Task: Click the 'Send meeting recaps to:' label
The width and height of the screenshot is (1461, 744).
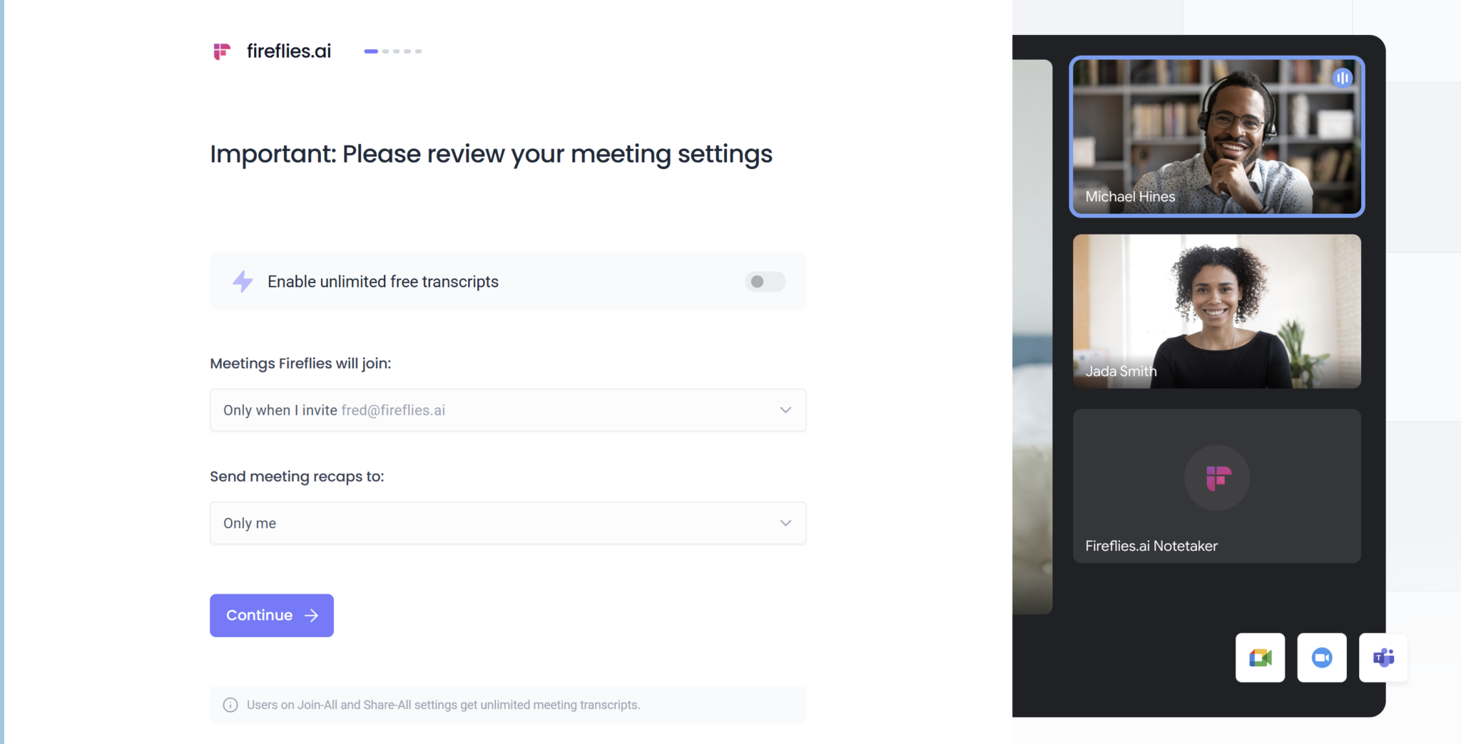Action: click(297, 476)
